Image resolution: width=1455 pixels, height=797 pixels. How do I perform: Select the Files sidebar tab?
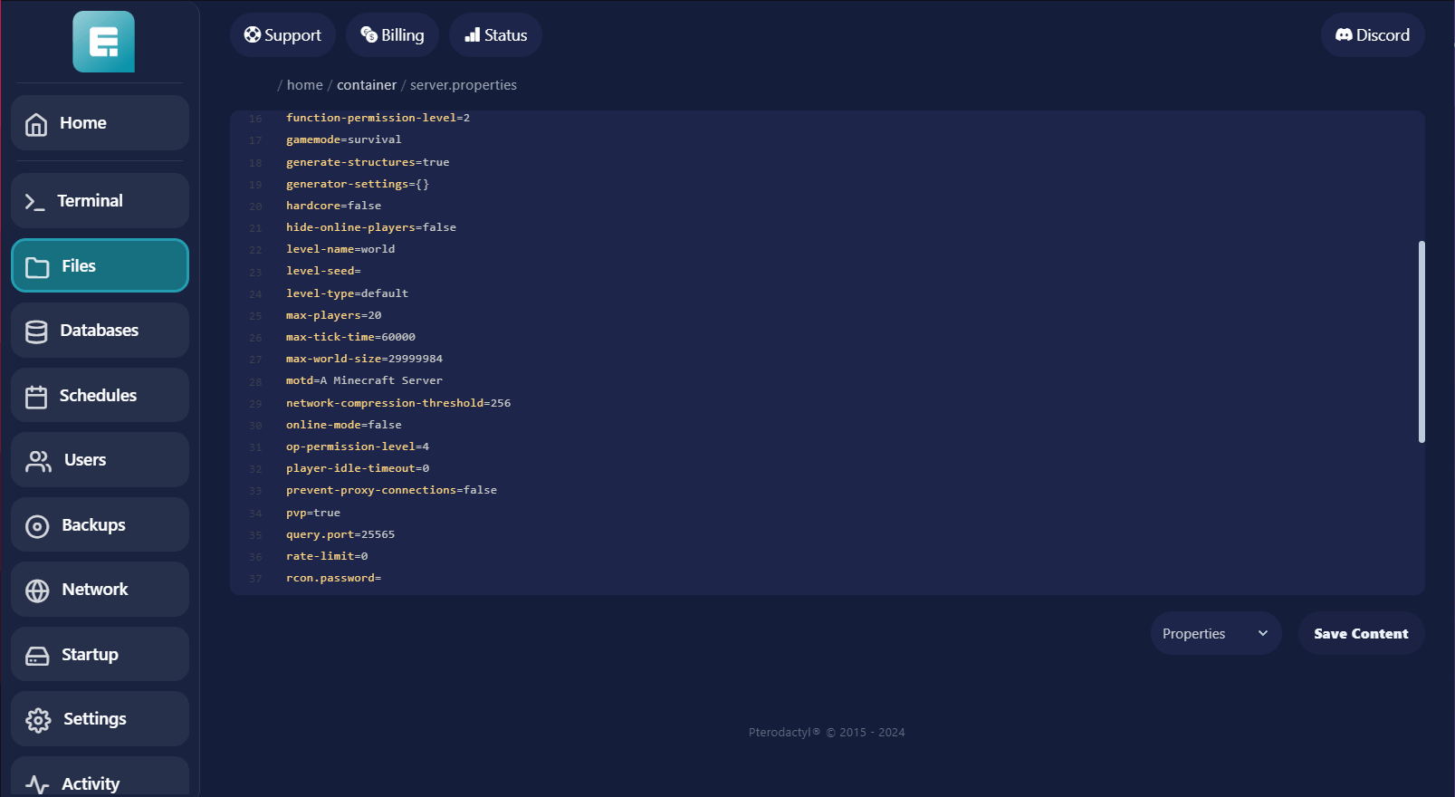pos(100,266)
